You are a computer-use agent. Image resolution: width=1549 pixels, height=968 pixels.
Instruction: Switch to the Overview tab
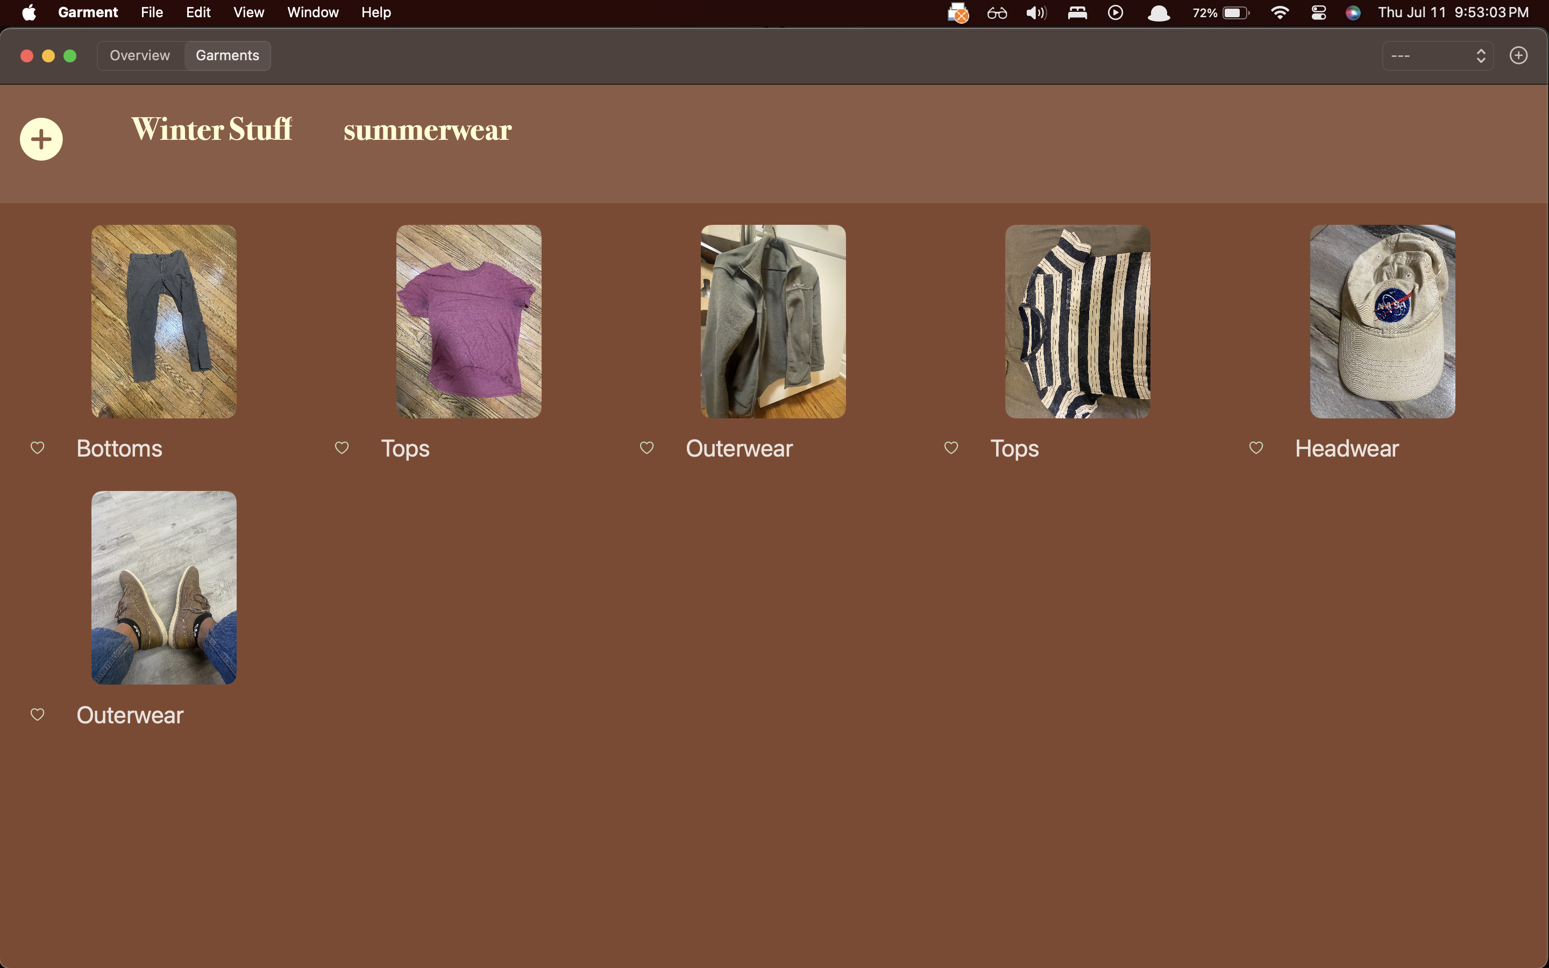[139, 56]
